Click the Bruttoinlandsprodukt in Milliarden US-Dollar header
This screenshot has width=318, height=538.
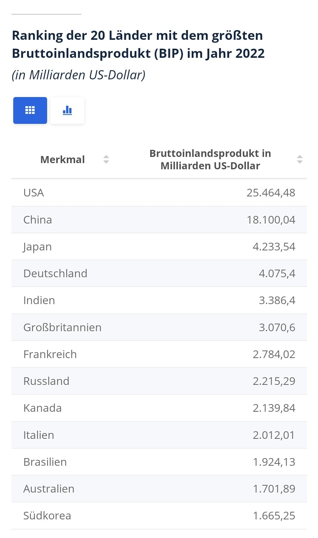click(210, 160)
